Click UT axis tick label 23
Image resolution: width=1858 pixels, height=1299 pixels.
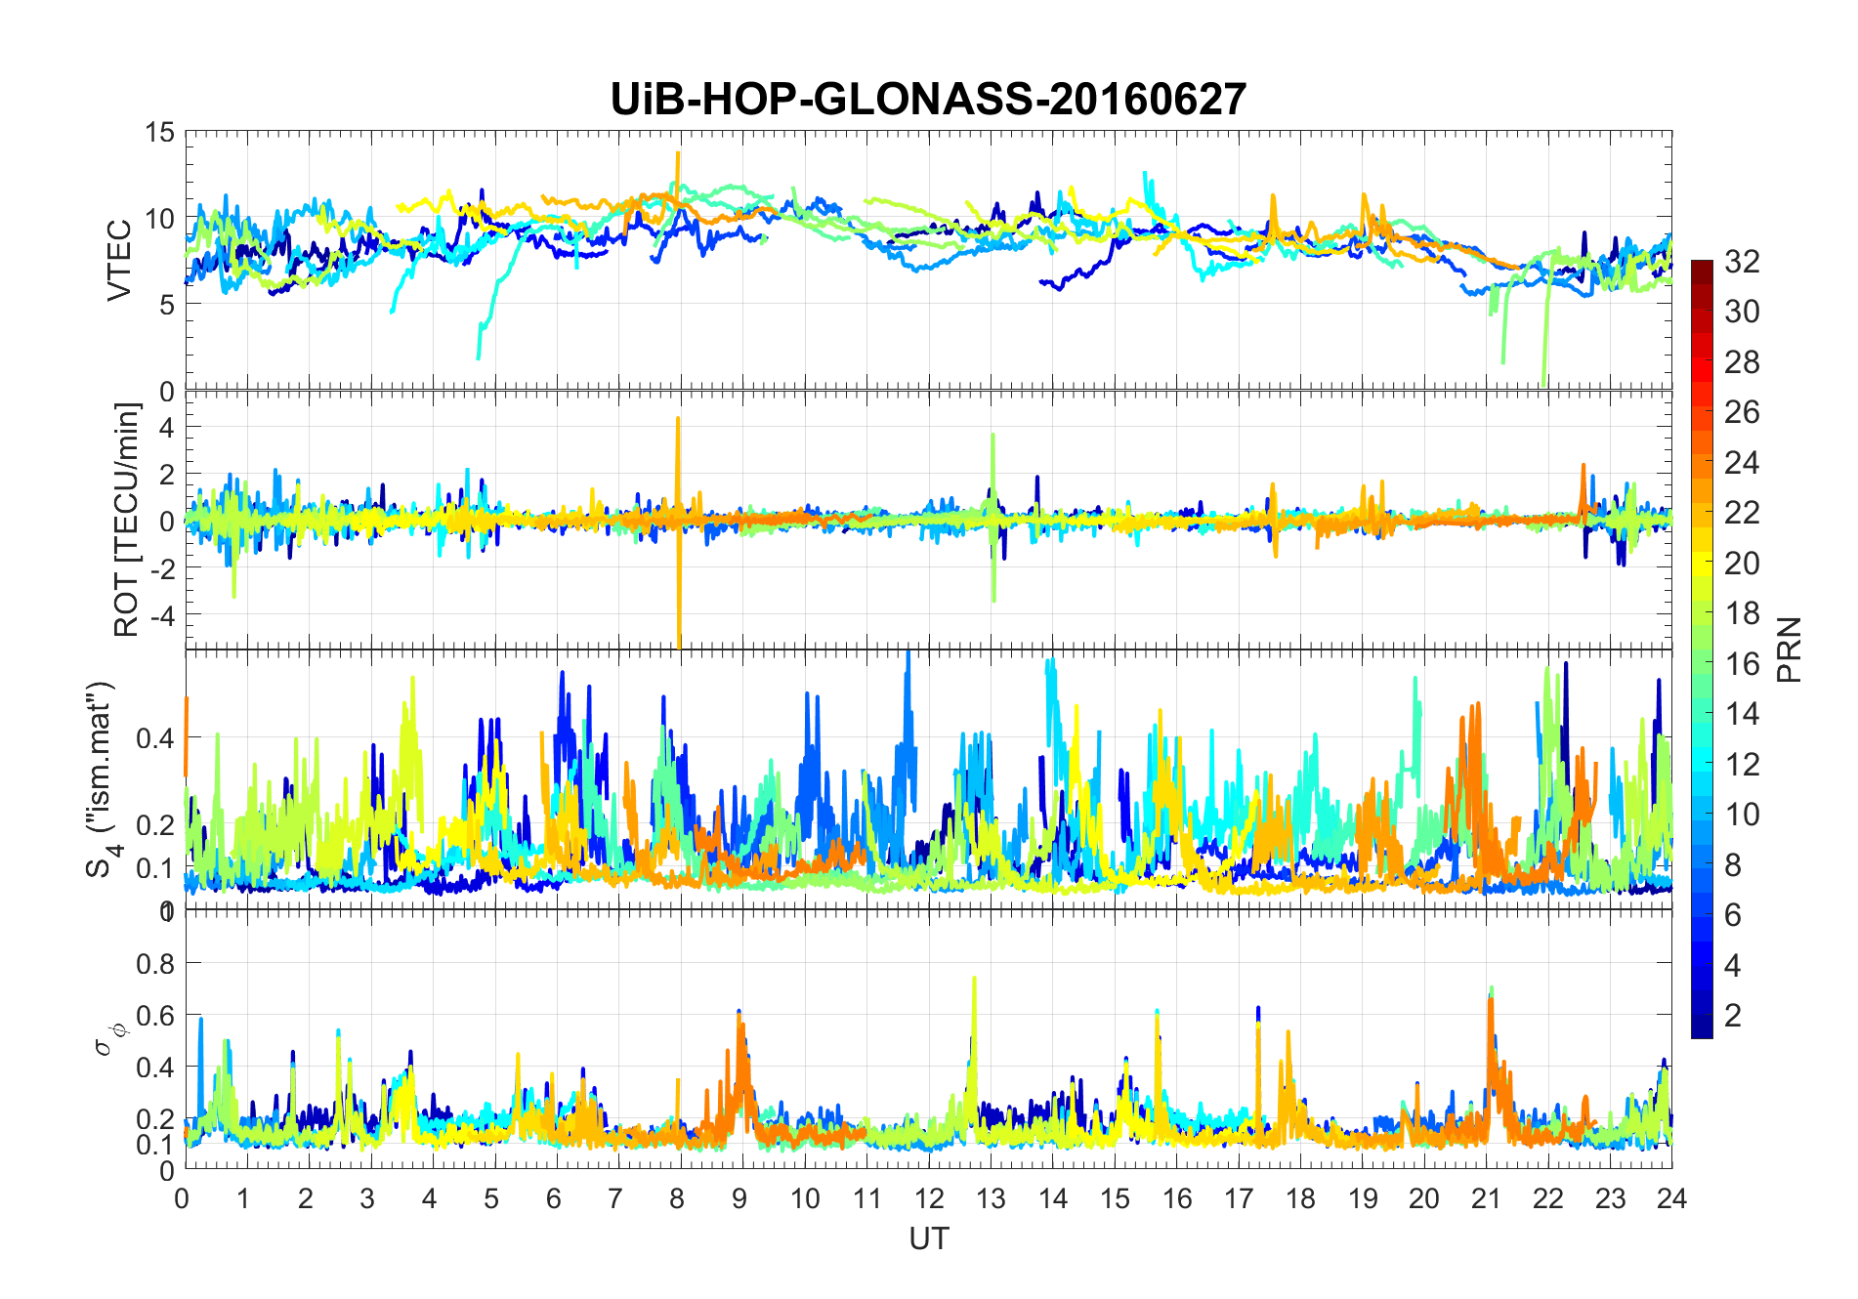(1610, 1198)
